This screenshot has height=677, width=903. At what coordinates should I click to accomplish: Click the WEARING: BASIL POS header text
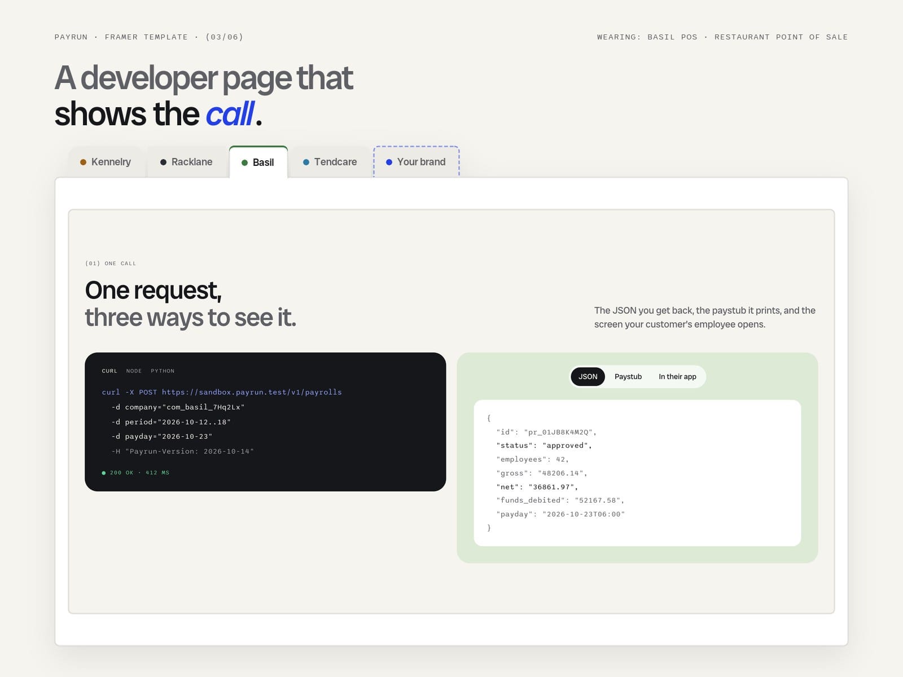coord(722,37)
